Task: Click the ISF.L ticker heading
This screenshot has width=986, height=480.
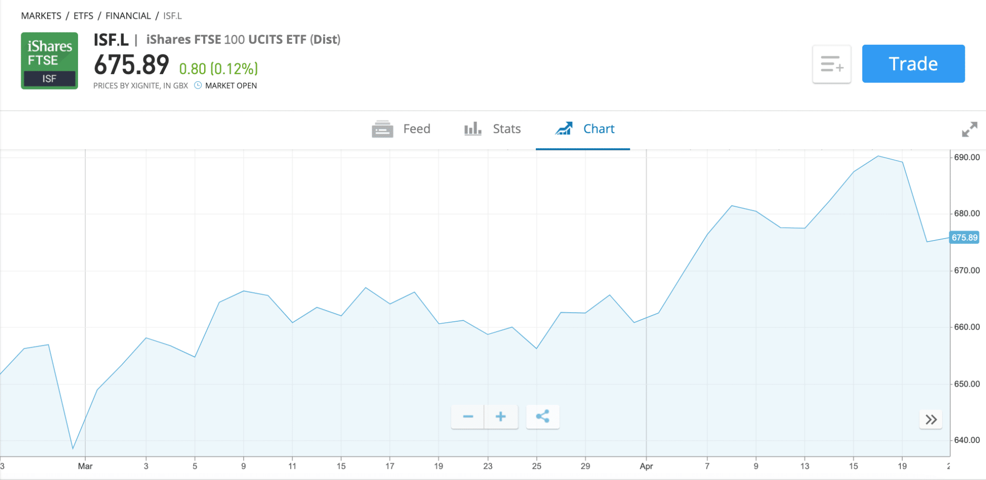Action: click(111, 40)
